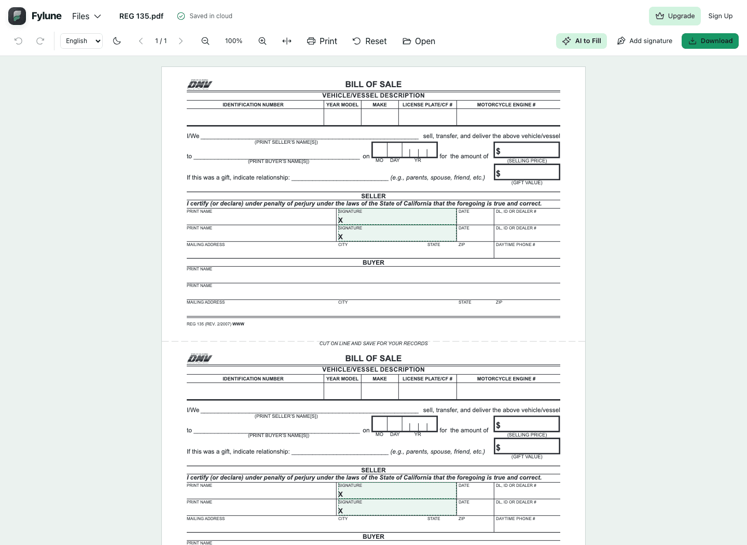Print the document
The height and width of the screenshot is (545, 747).
click(322, 41)
